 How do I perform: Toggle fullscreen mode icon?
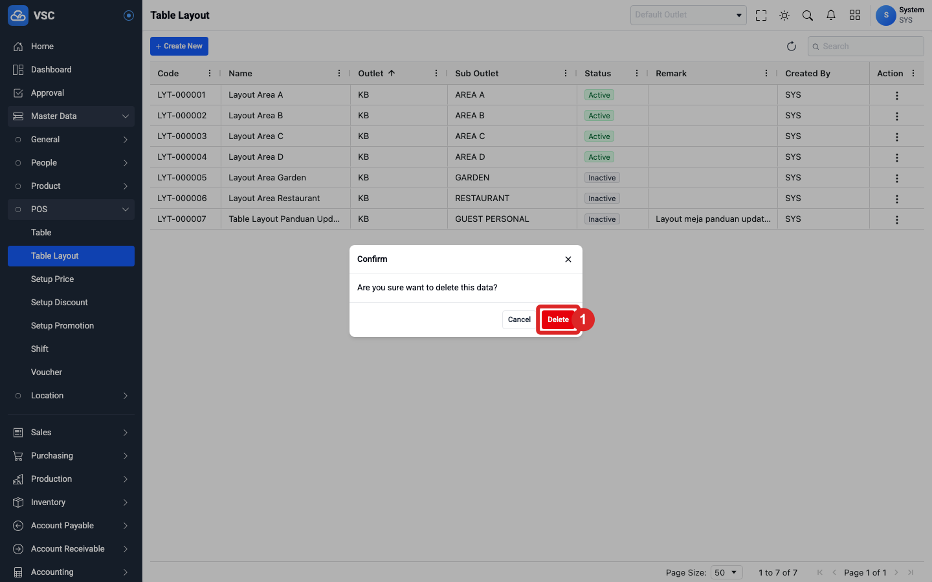tap(761, 16)
